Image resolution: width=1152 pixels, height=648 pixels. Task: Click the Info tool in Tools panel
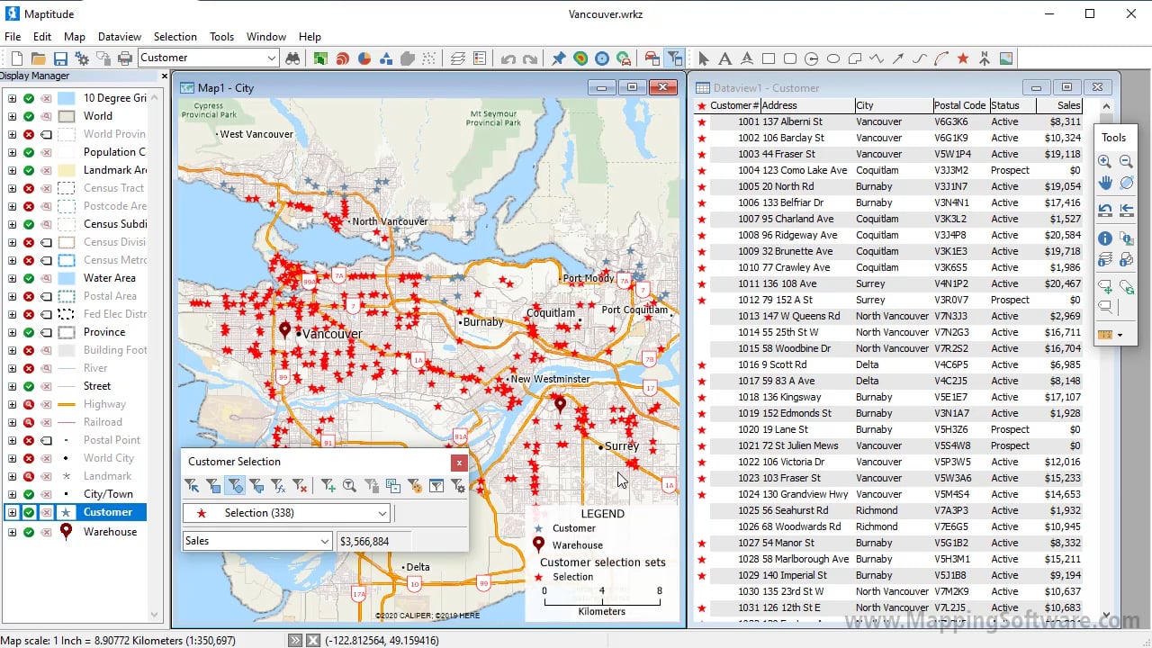[1104, 238]
